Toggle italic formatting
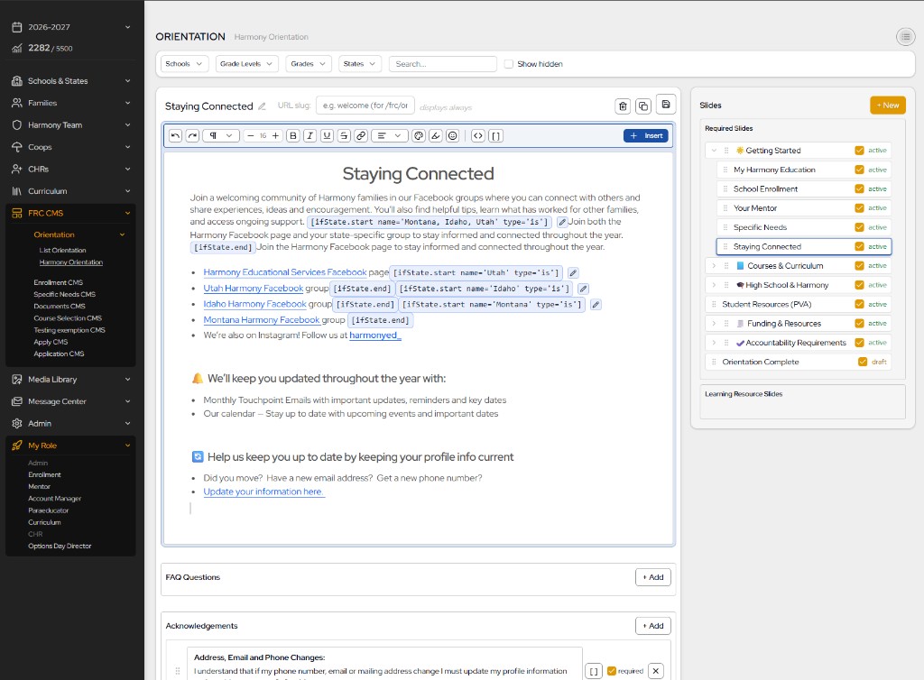The height and width of the screenshot is (680, 924). click(x=310, y=136)
